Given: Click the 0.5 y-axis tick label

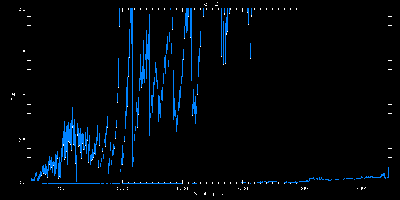Looking at the screenshot, I should click(x=21, y=140).
